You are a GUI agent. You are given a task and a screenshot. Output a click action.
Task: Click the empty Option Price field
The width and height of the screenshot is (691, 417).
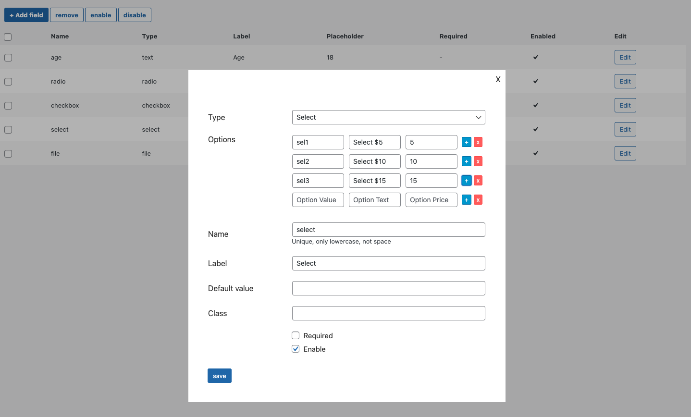(x=431, y=200)
